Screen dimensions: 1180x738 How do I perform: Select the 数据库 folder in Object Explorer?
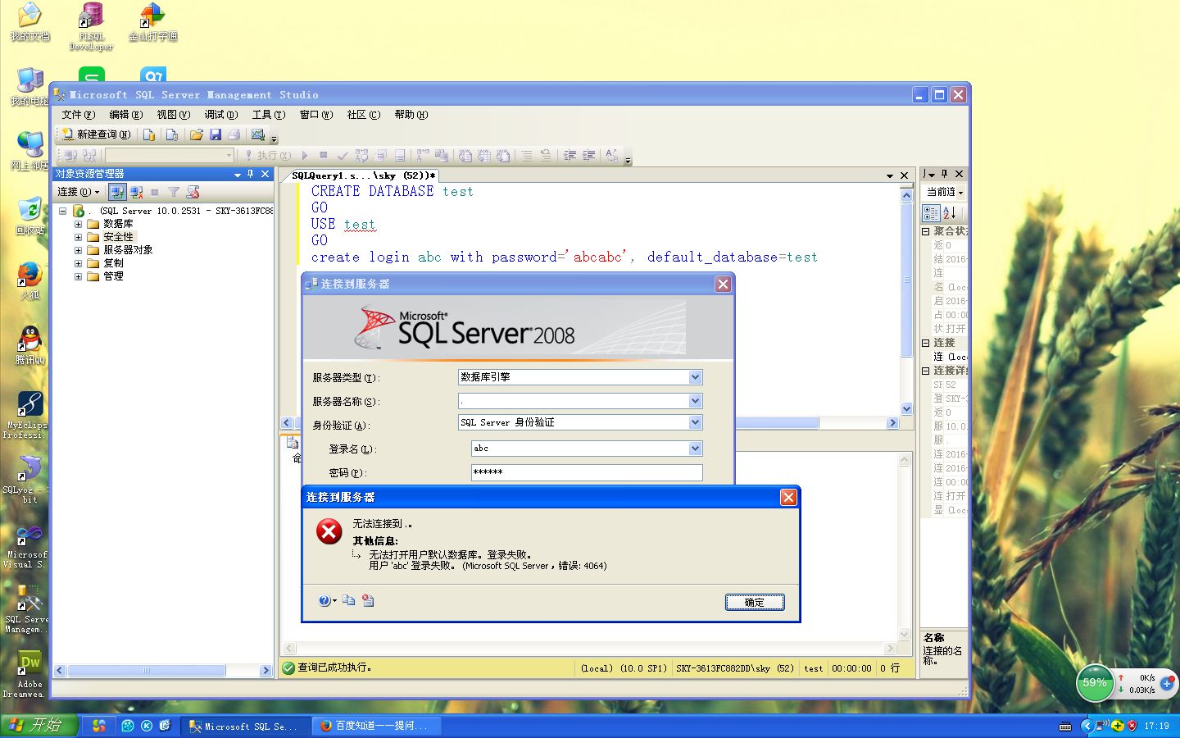tap(110, 224)
